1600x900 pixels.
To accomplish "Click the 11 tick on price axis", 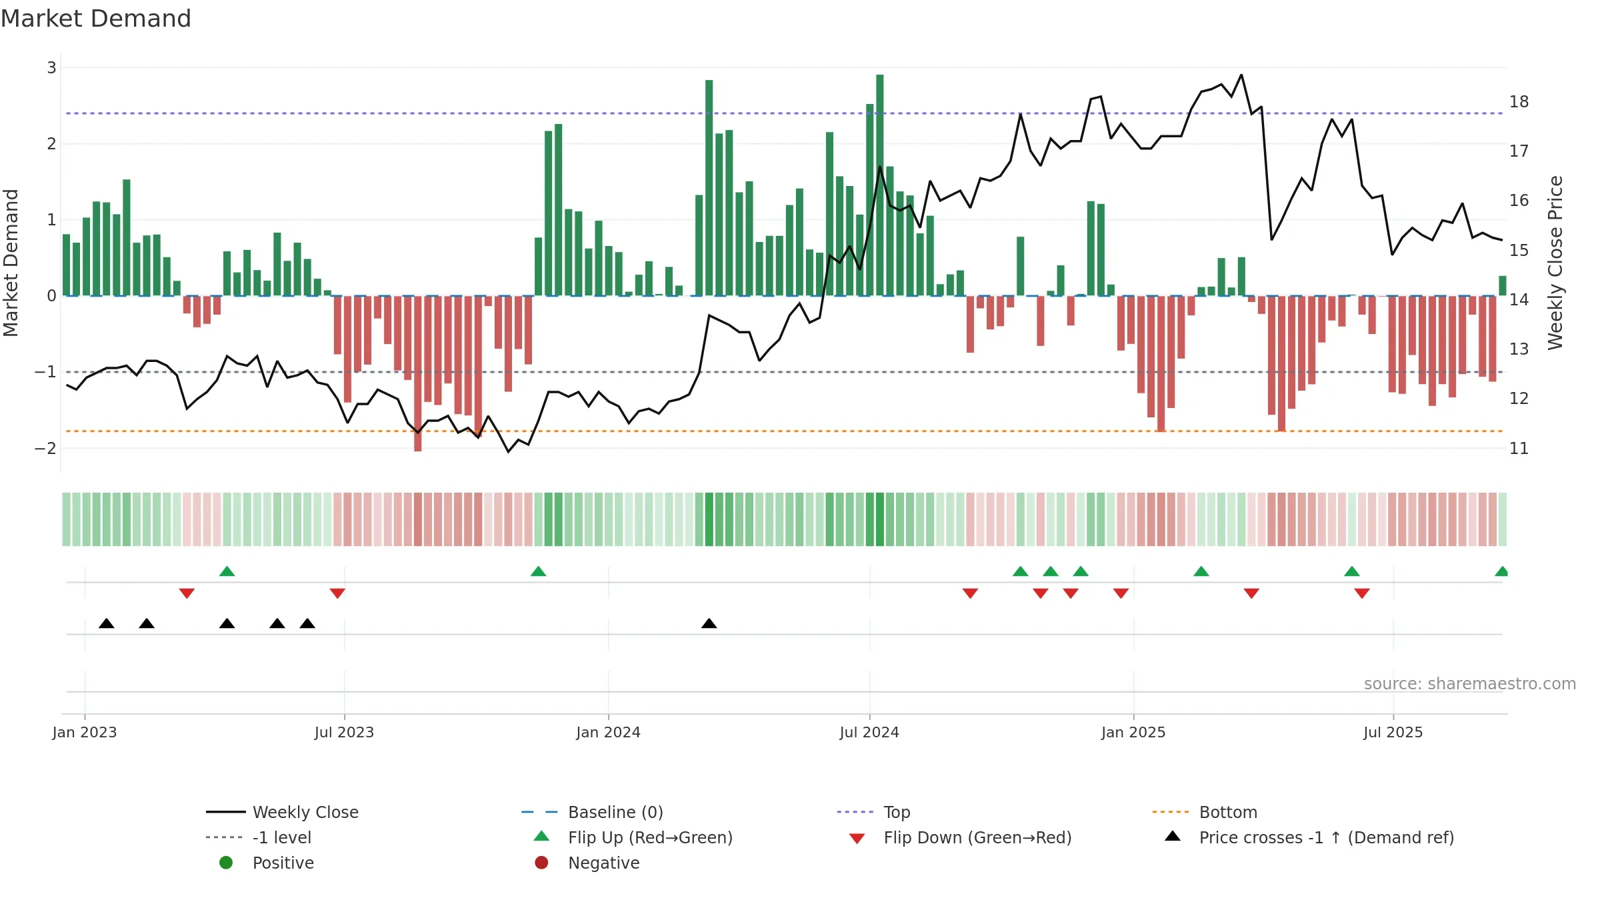I will coord(1519,448).
